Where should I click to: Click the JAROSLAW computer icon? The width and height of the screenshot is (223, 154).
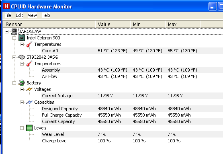pyautogui.click(x=14, y=31)
